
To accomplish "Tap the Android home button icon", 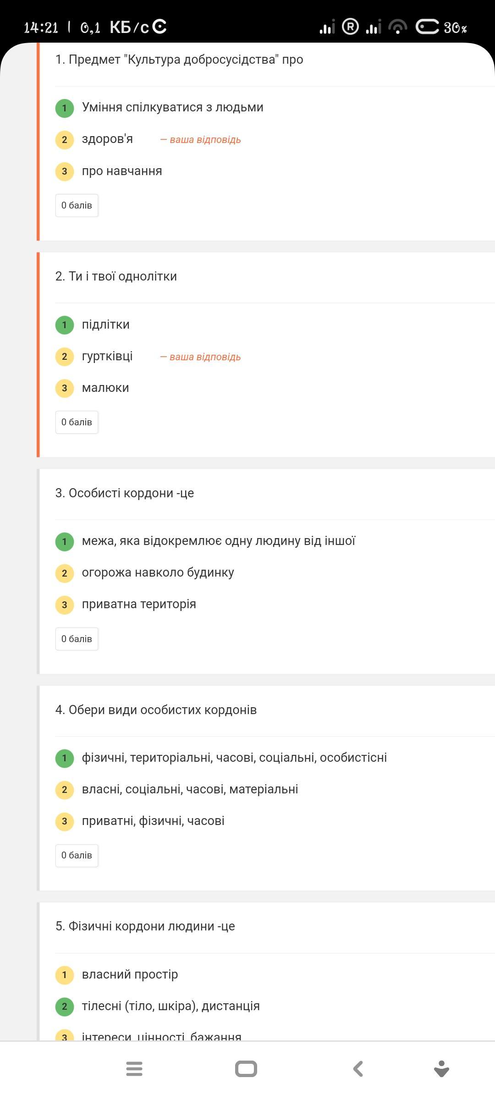I will 246,1069.
